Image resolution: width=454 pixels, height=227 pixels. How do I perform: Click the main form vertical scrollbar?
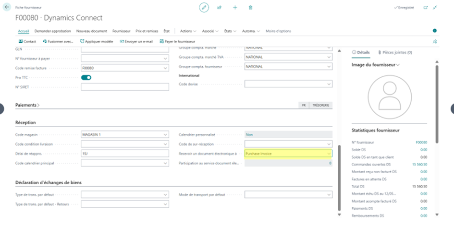339,178
